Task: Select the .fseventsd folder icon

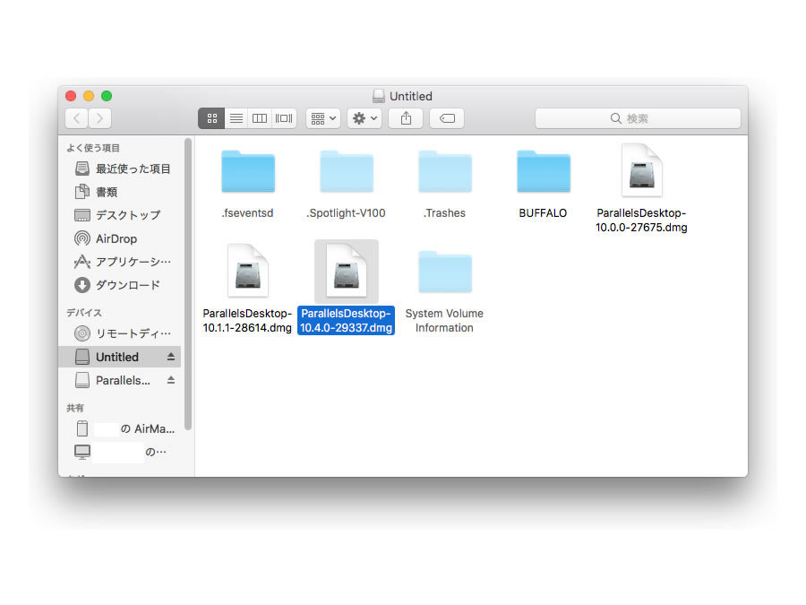Action: (248, 172)
